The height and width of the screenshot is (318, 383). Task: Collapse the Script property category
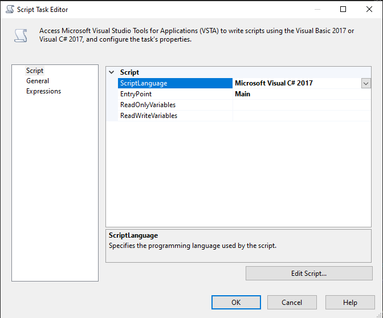(x=112, y=72)
